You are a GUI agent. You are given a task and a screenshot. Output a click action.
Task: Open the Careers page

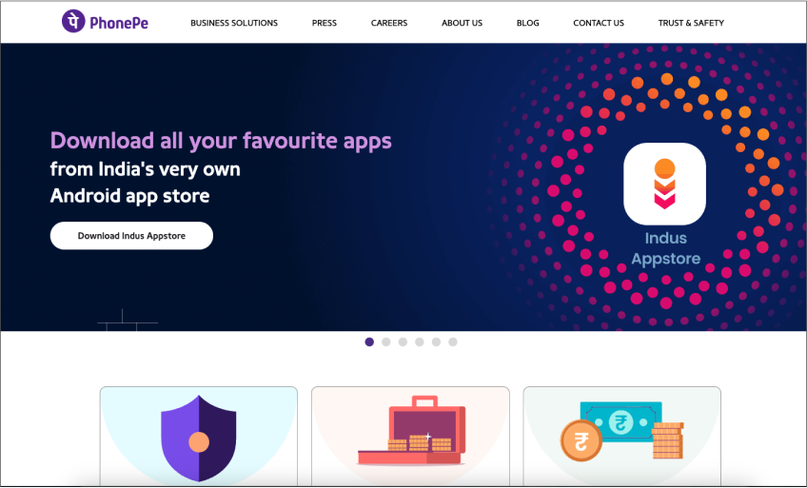click(x=389, y=23)
